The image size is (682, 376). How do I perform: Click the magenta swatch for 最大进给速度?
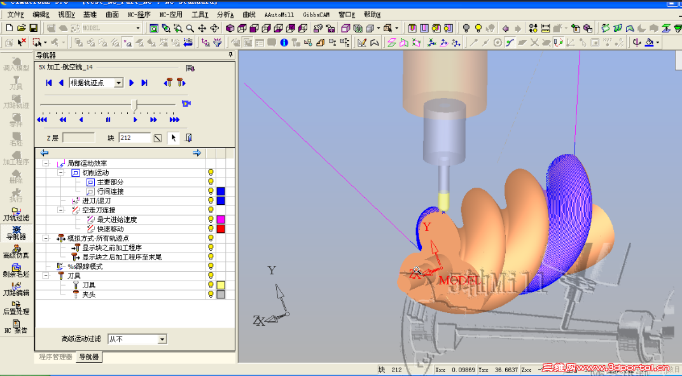click(221, 219)
